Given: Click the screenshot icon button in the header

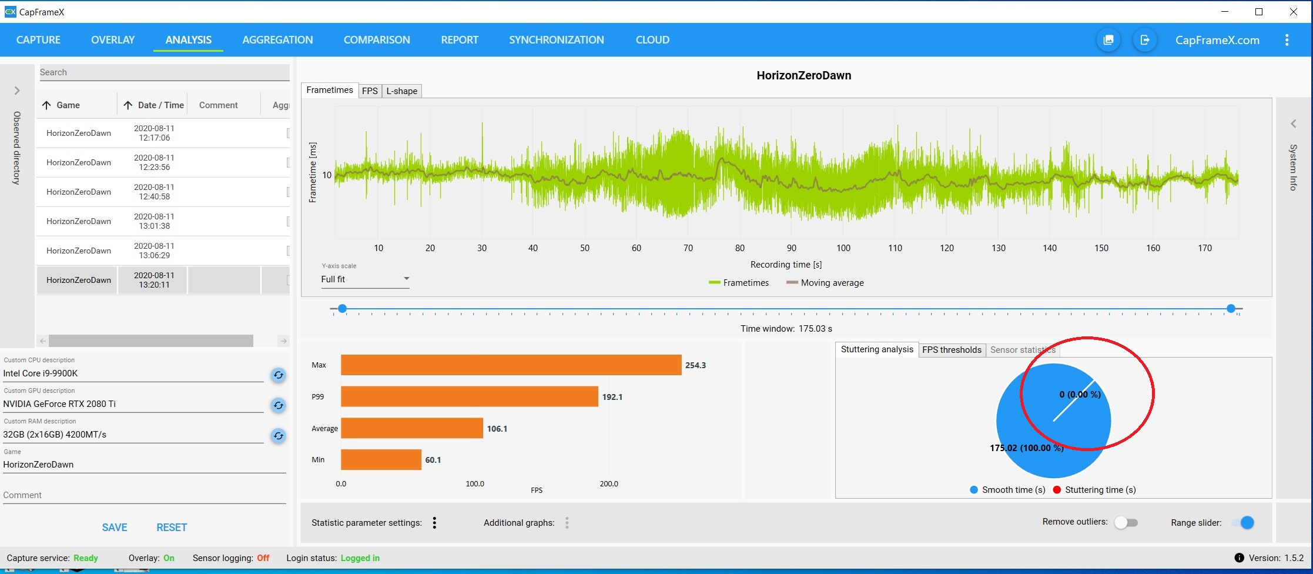Looking at the screenshot, I should (1108, 40).
